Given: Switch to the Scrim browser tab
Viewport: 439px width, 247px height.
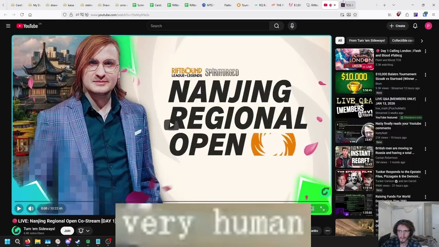Looking at the screenshot, I should tap(139, 5).
